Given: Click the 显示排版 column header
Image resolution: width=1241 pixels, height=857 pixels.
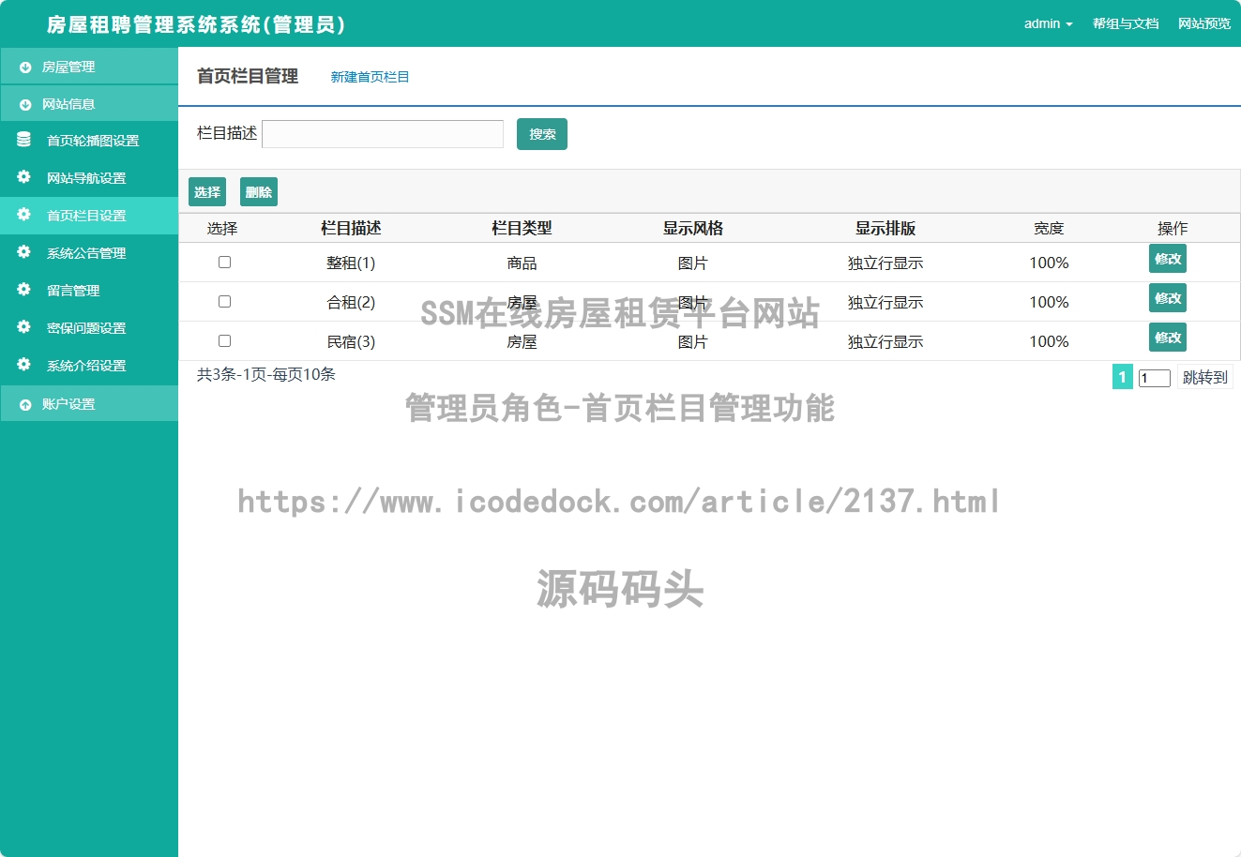Looking at the screenshot, I should (x=885, y=228).
